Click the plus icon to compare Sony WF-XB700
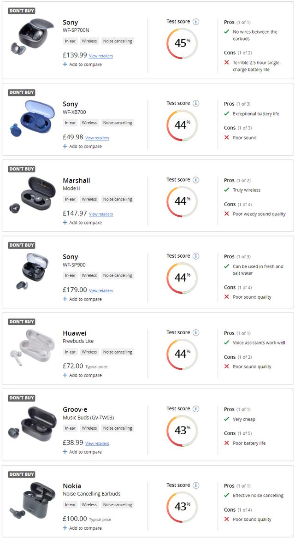Image resolution: width=295 pixels, height=538 pixels. (x=65, y=146)
